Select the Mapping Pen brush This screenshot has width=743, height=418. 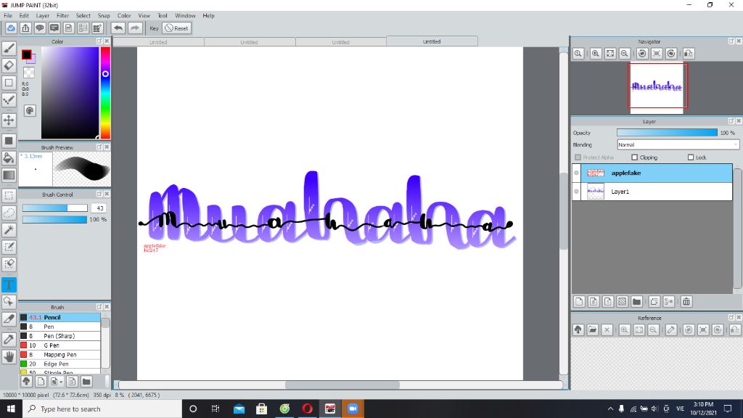coord(59,354)
